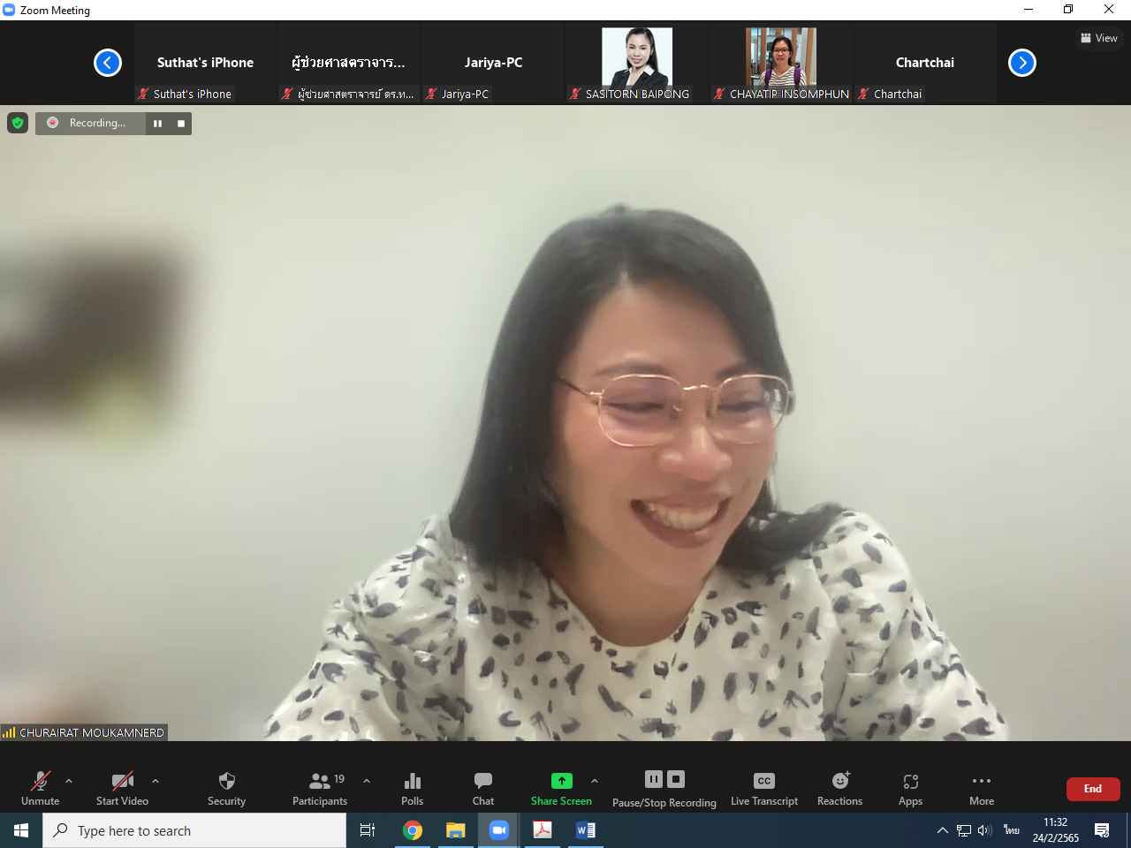Select Jariya-PC participant tile

coord(493,63)
